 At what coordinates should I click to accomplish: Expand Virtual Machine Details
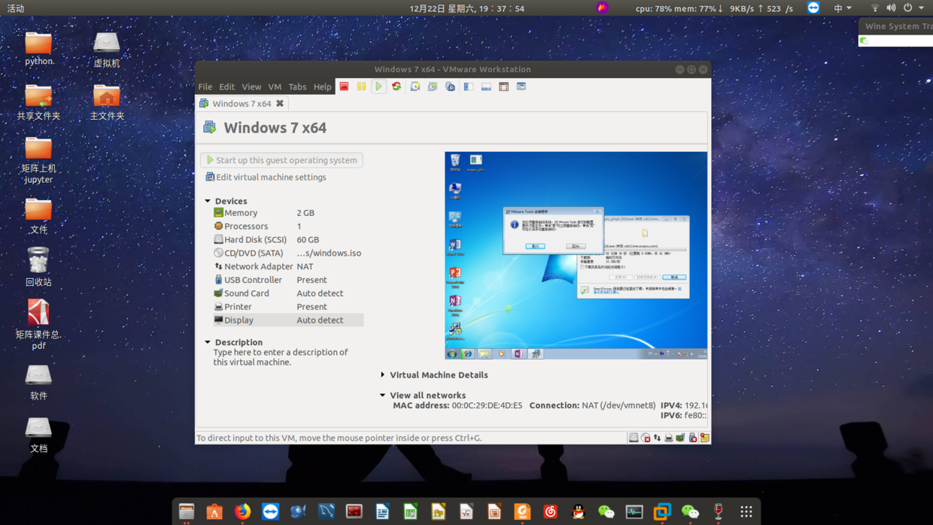tap(383, 375)
